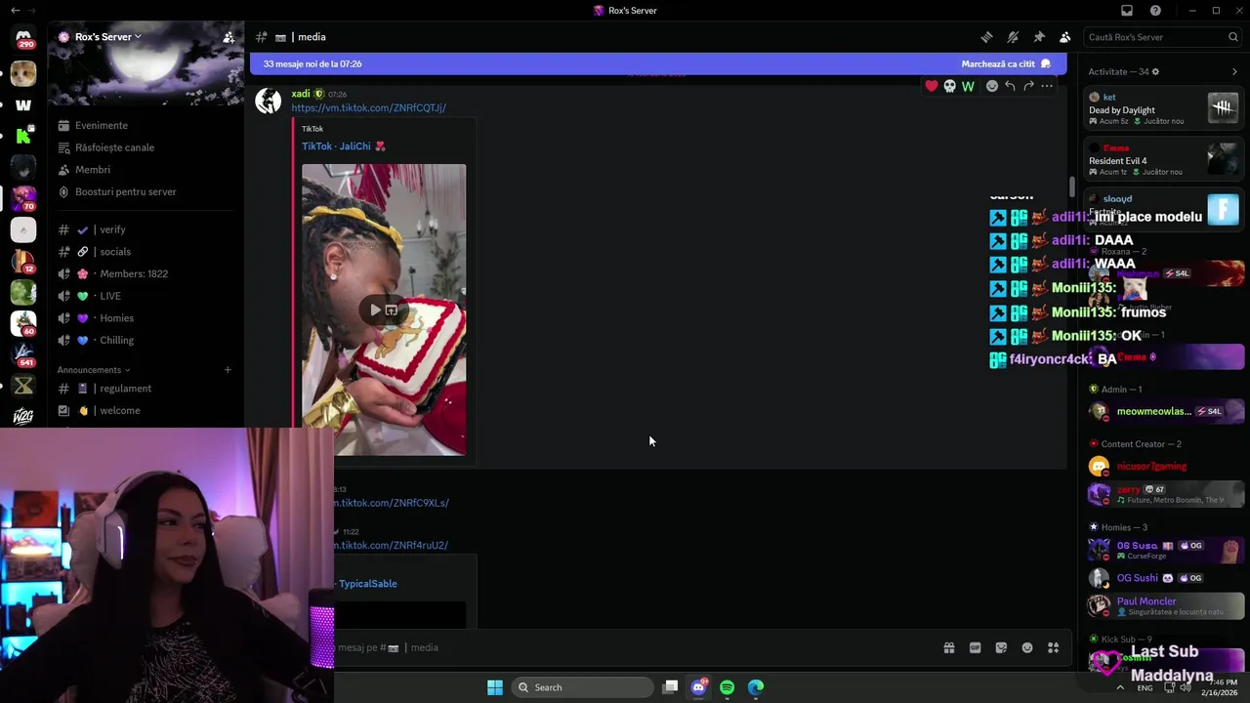1250x703 pixels.
Task: Open Rox's Server dropdown menu
Action: click(107, 37)
